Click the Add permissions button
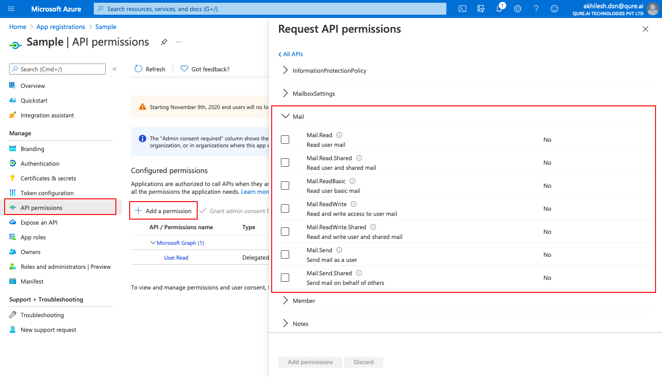 point(310,362)
